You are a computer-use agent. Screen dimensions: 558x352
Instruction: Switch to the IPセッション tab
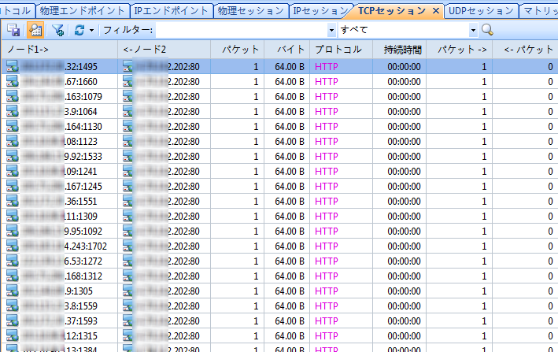[x=318, y=10]
